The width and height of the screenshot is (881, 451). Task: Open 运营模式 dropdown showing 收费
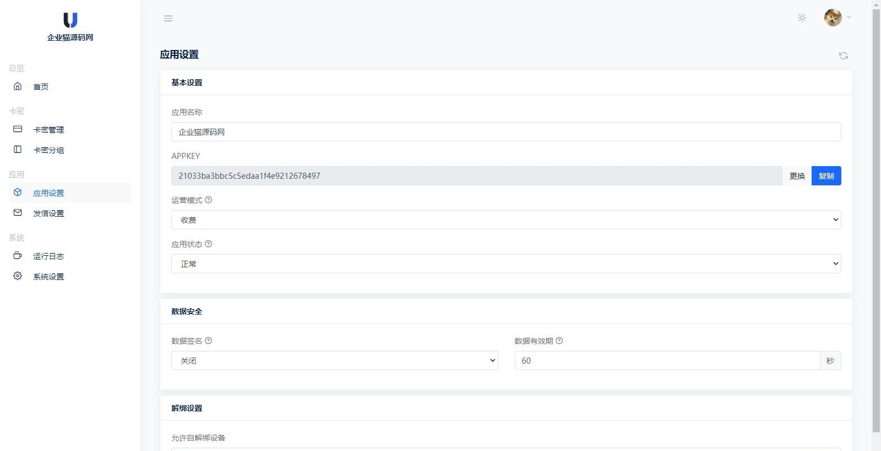point(506,220)
